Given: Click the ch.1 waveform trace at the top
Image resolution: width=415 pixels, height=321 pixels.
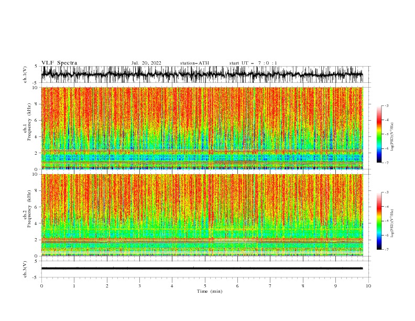Looking at the screenshot, I should [202, 74].
